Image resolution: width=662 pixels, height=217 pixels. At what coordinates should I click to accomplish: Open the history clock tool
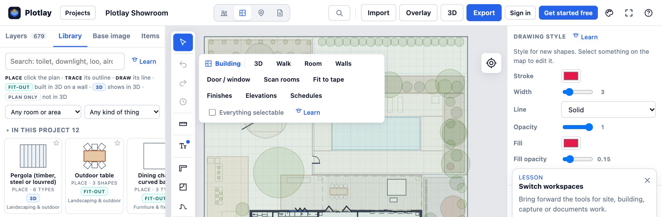click(183, 102)
